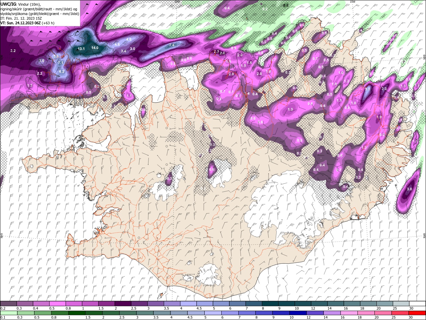Click the 1.9 value in eastern Iceland
The width and height of the screenshot is (426, 320).
tap(379, 117)
